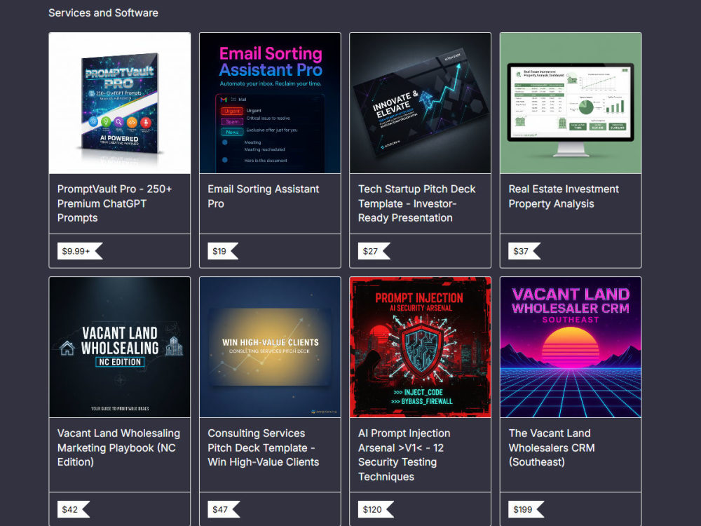Open Vacant Land Wholesaling NC Edition image
The image size is (701, 526).
[119, 347]
